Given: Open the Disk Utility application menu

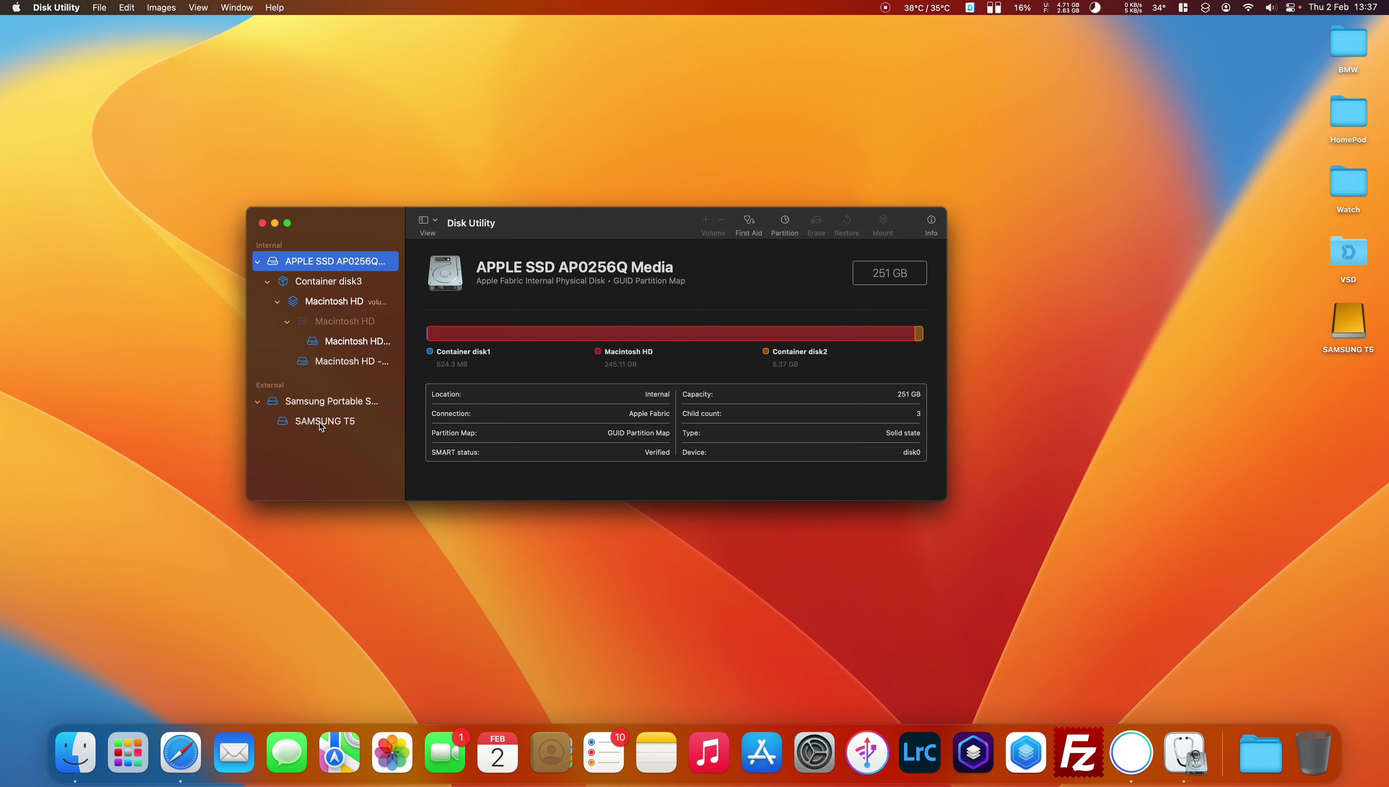Looking at the screenshot, I should tap(56, 8).
